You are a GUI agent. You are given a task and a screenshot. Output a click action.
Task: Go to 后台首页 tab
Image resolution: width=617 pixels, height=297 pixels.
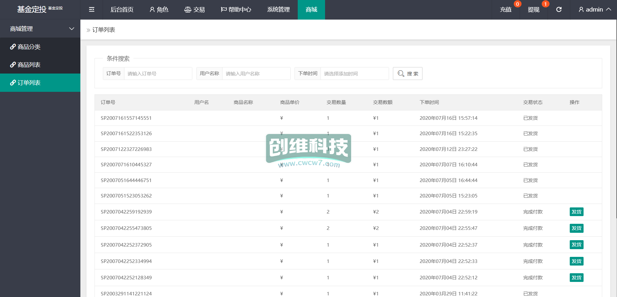pos(122,10)
